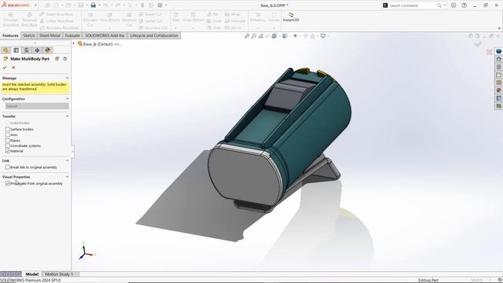Click the Zoom to Area icon

point(254,36)
